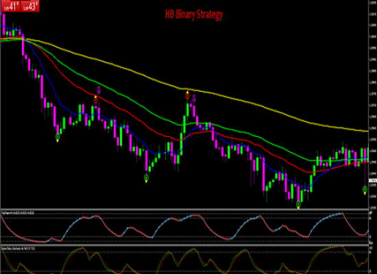Click the red 43 buy price button
The image size is (377, 274).
click(29, 5)
